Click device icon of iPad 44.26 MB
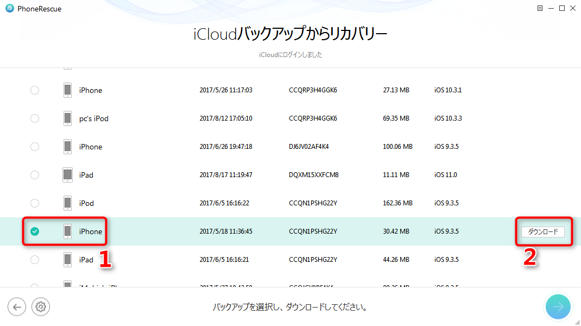This screenshot has height=326, width=581. pos(67,259)
